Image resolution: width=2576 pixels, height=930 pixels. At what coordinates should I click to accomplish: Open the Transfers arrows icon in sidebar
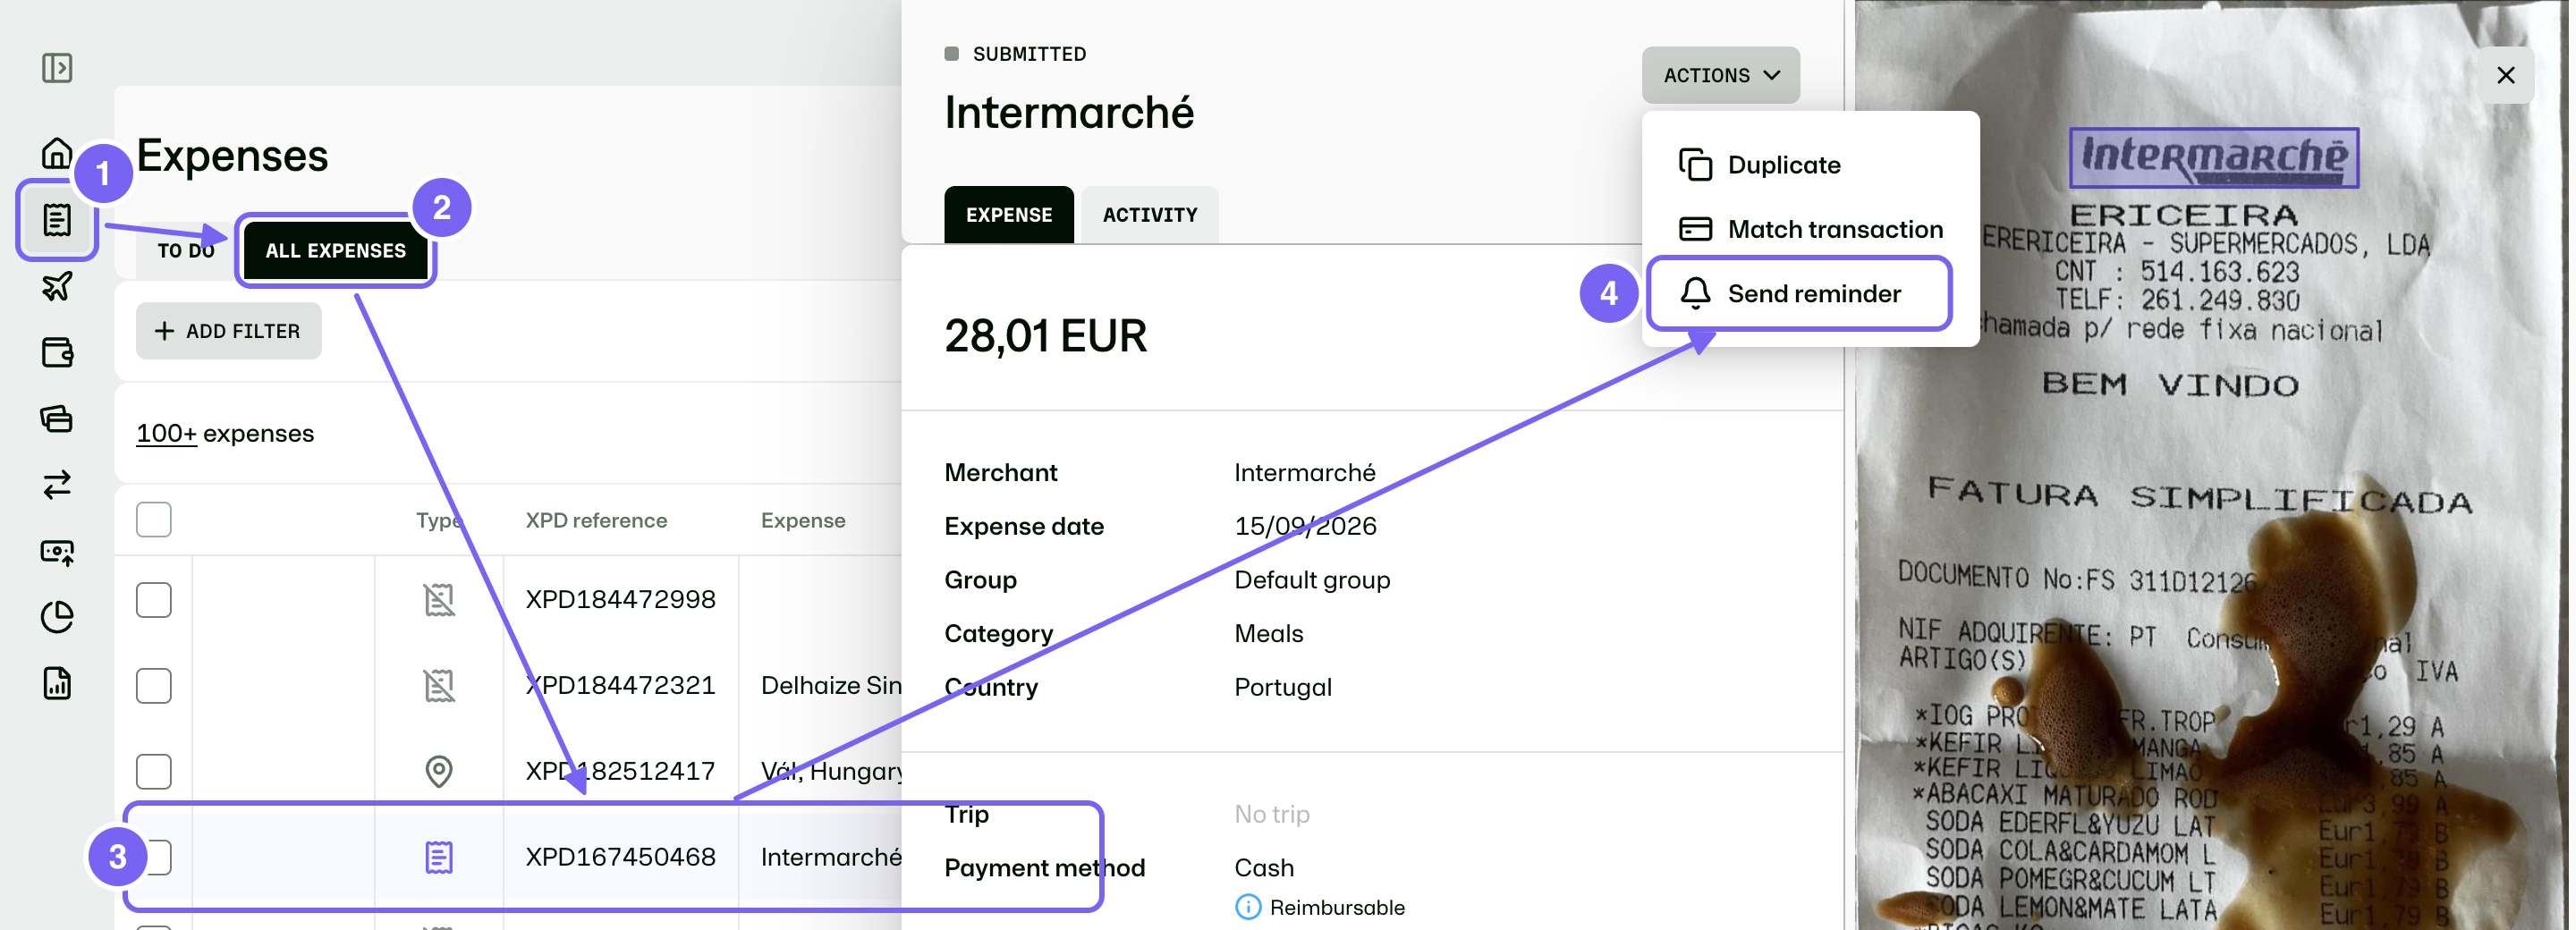click(57, 484)
